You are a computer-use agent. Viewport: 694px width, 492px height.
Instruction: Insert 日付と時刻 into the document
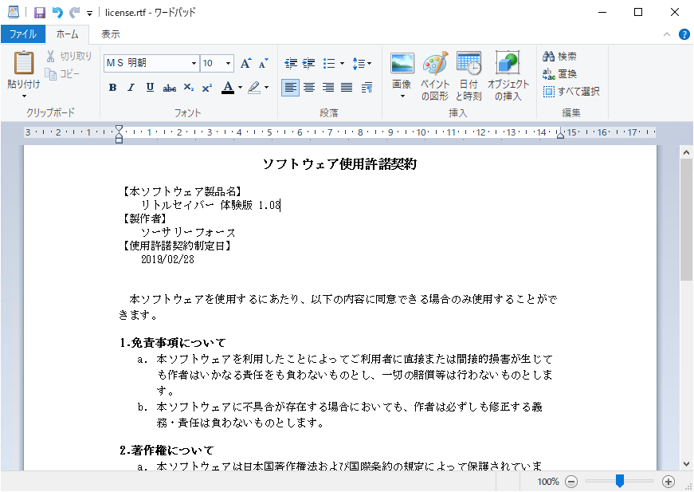(x=469, y=77)
